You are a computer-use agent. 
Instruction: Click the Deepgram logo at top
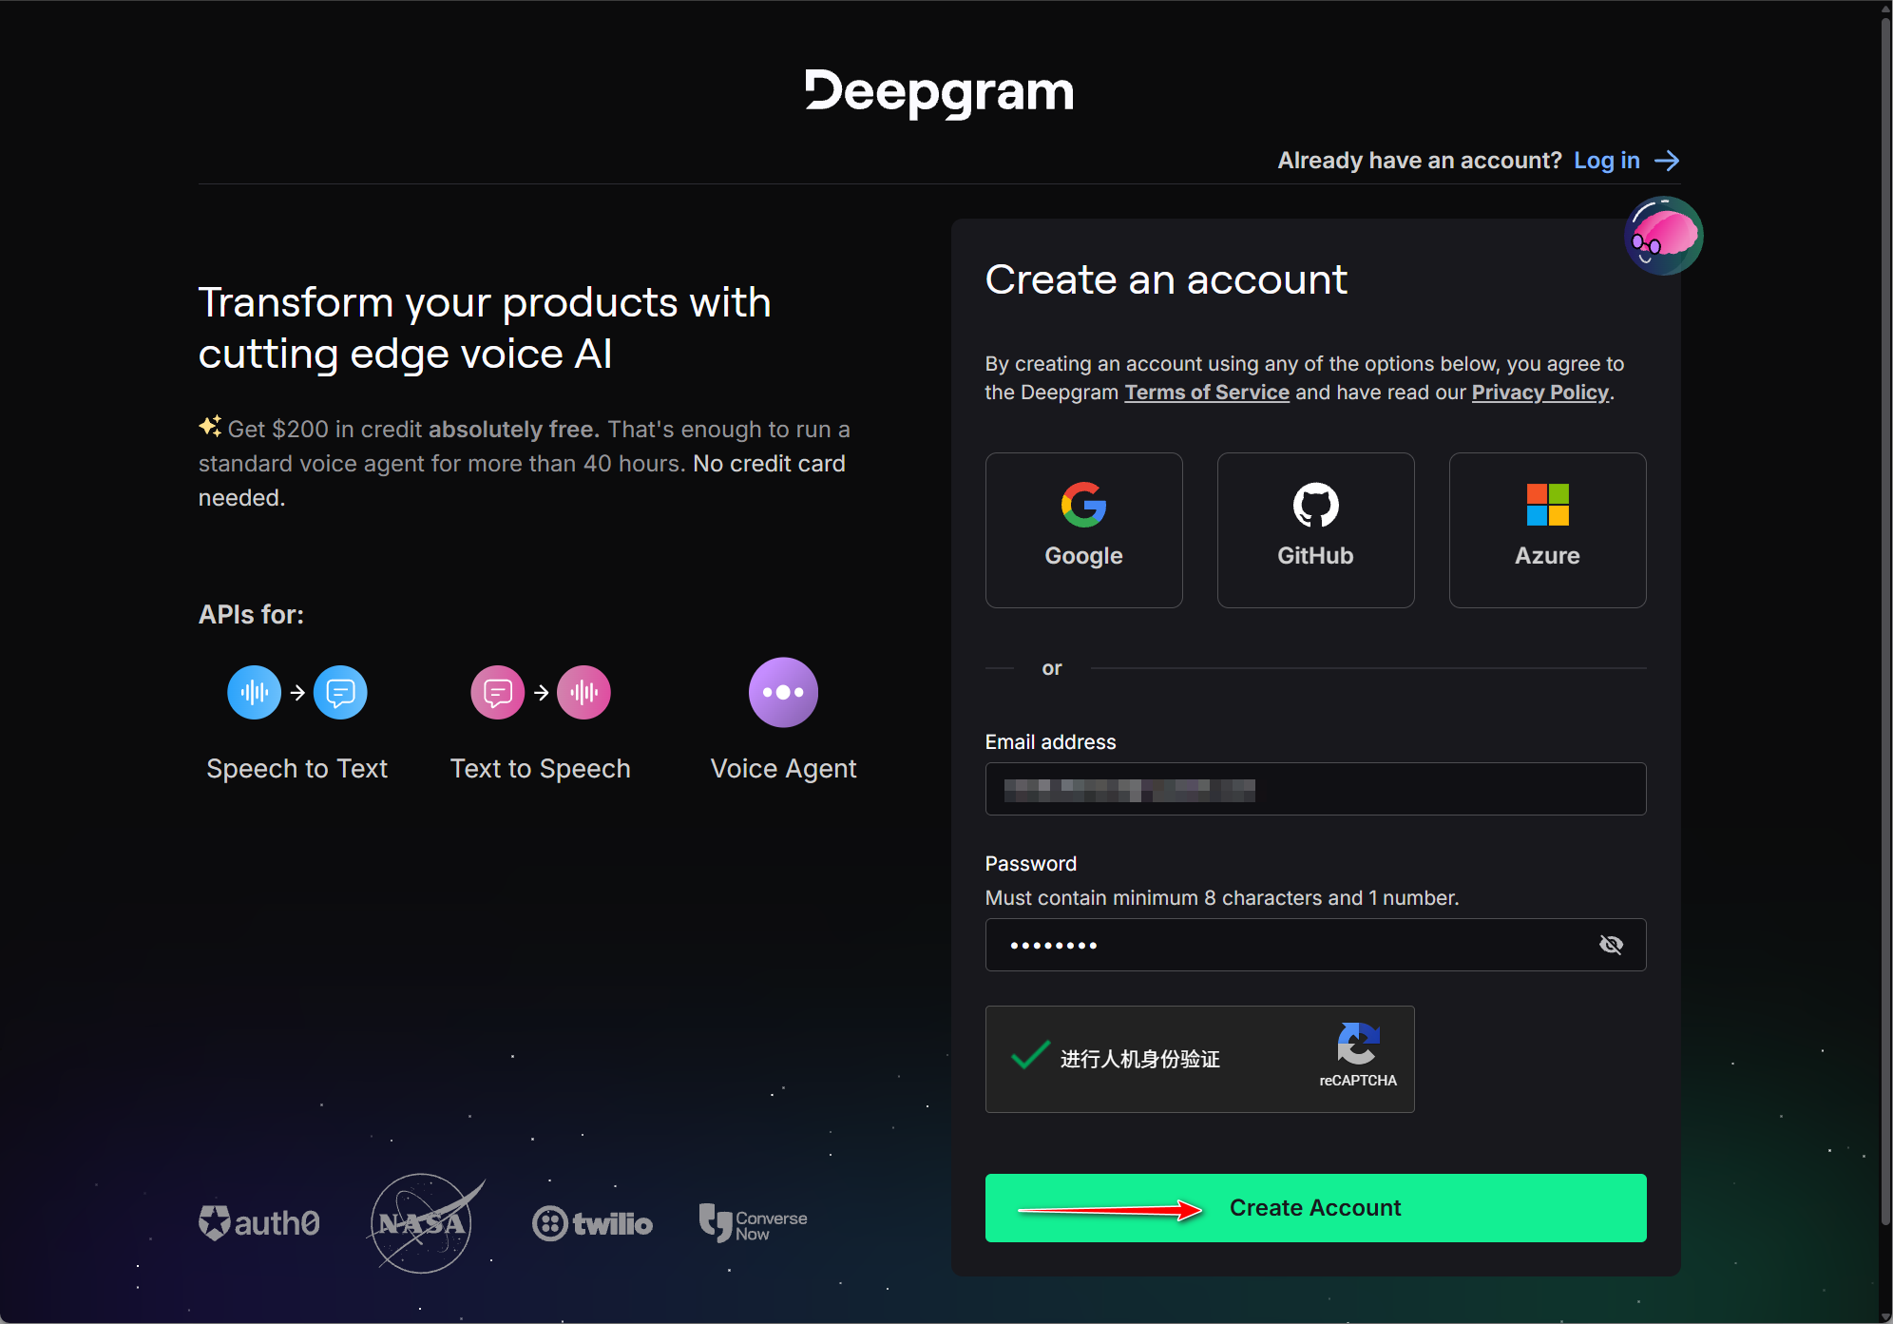point(939,92)
